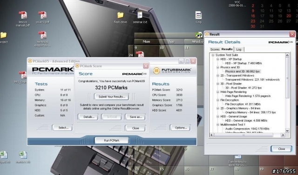This screenshot has height=175, width=298.
Task: Select Transparent Windows: 221.181 windows/s row
Action: tap(252, 79)
